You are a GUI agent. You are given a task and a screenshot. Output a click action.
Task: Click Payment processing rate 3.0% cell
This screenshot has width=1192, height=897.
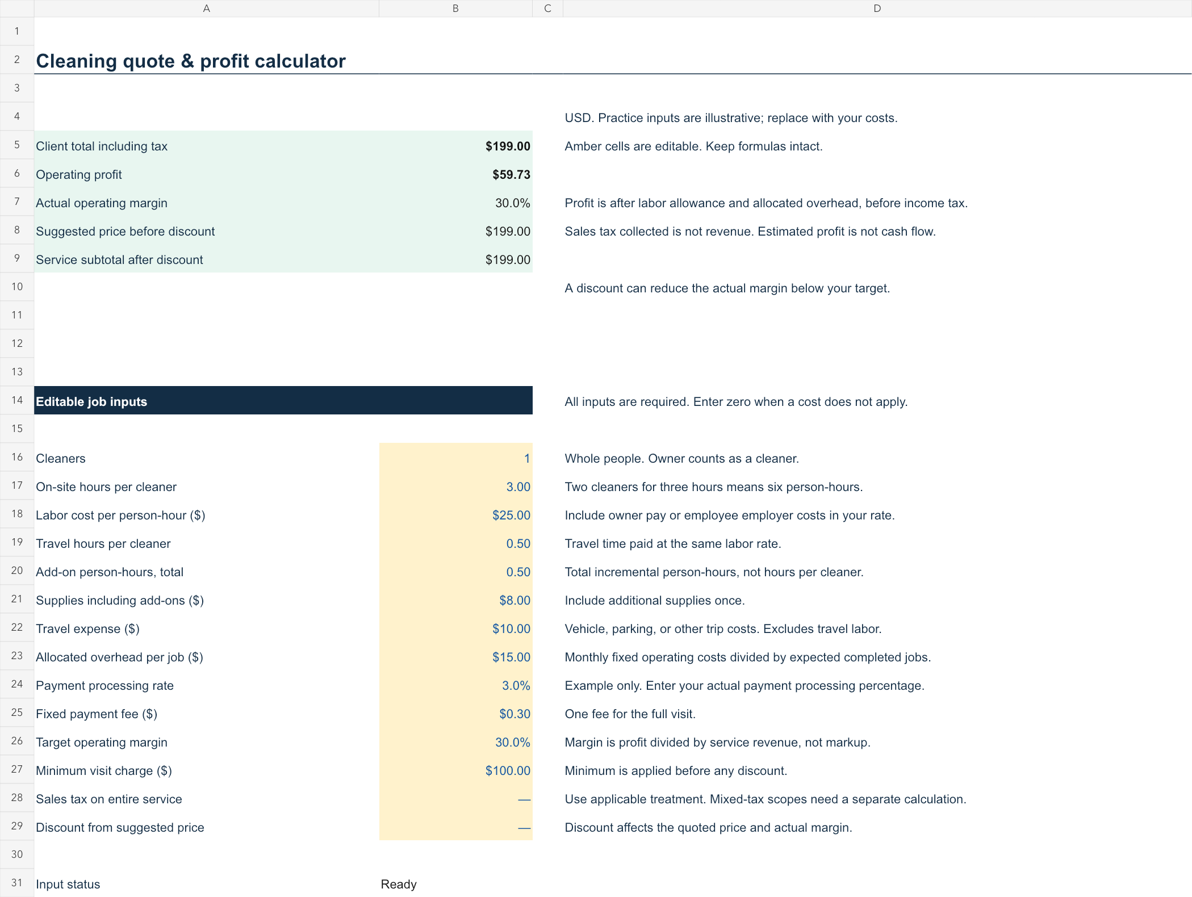[x=455, y=685]
